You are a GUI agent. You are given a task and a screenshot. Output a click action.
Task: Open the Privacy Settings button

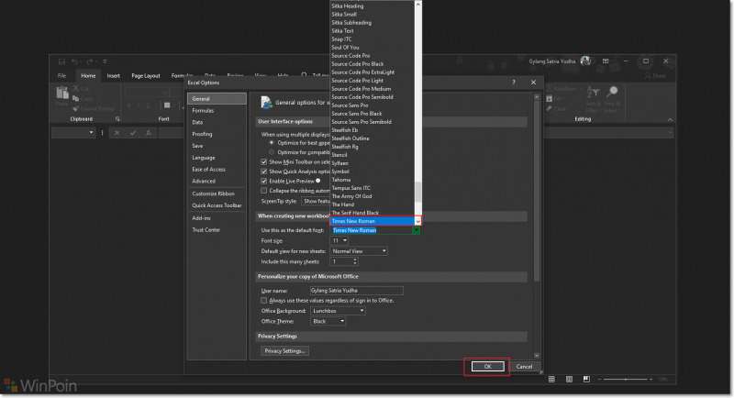point(284,350)
